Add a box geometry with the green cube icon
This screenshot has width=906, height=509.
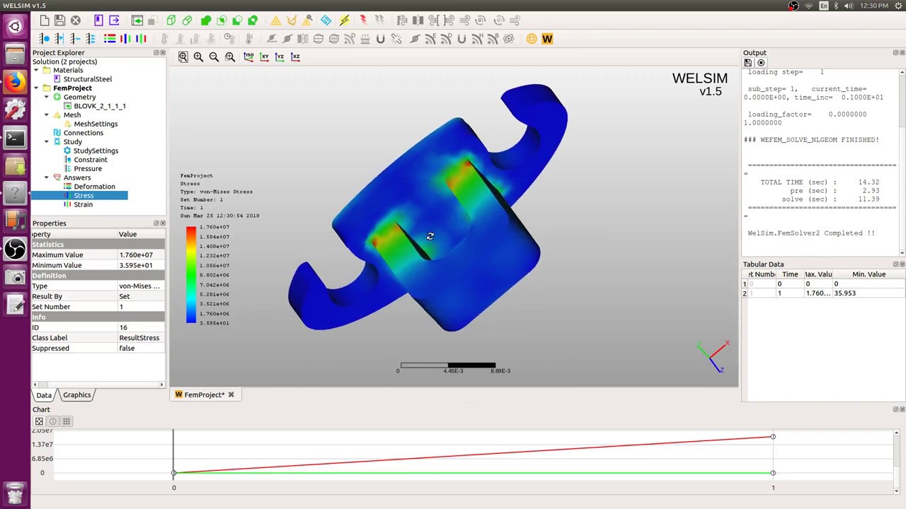[171, 21]
